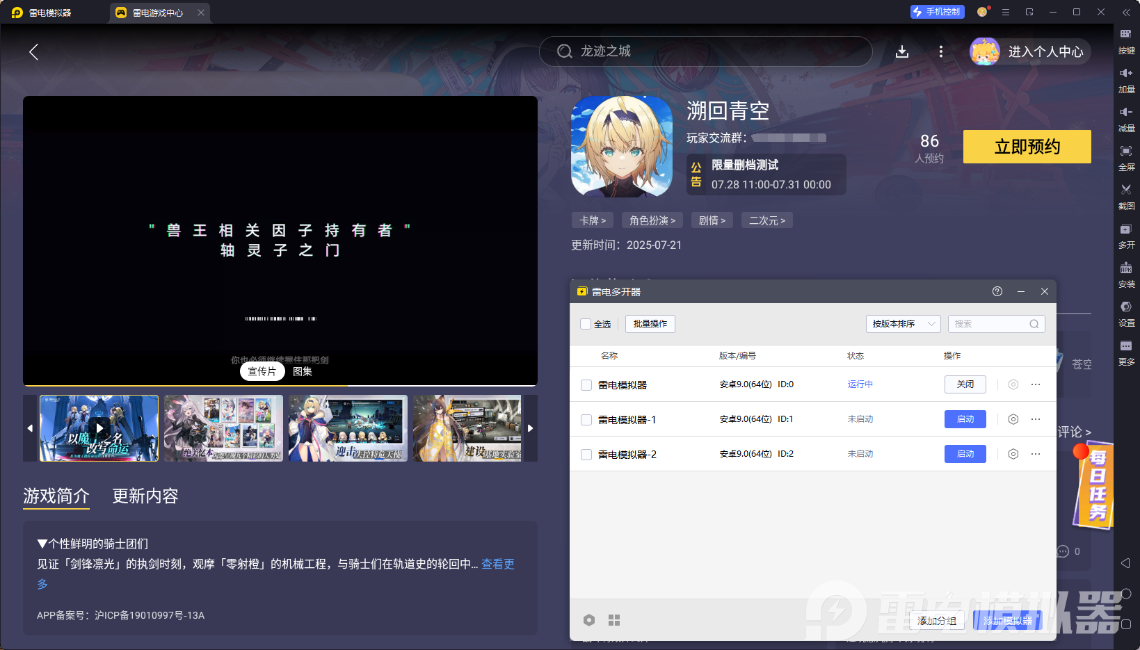Click the 溯回青空 game icon
Screen dimensions: 1140x650
(x=622, y=147)
